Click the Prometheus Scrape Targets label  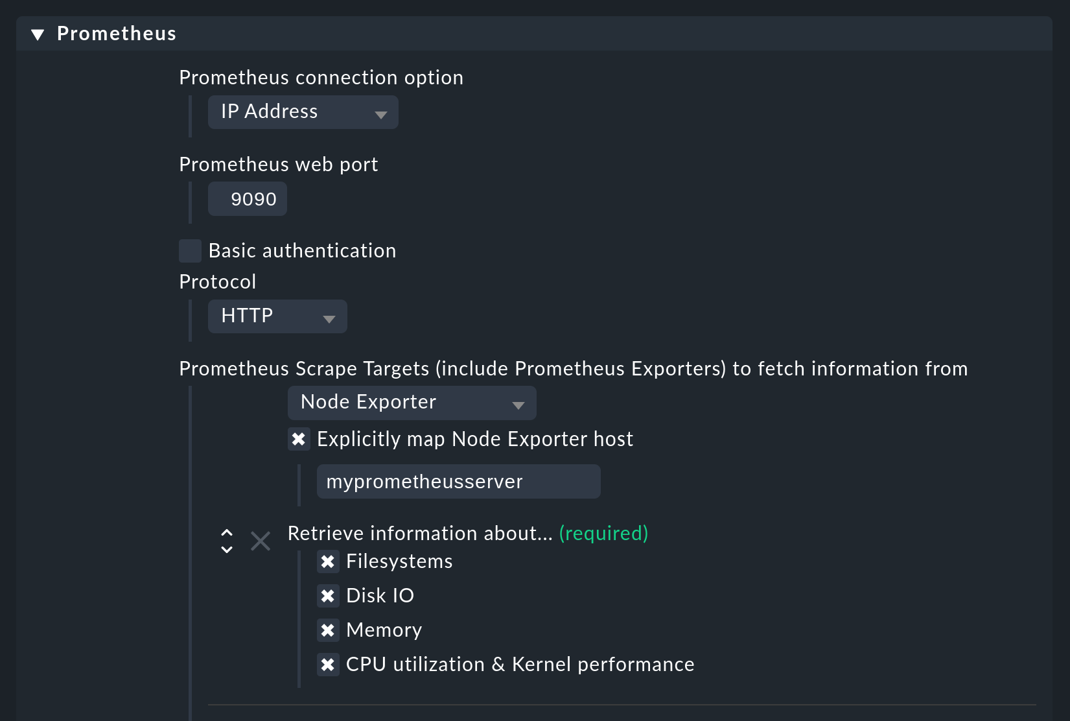coord(574,369)
